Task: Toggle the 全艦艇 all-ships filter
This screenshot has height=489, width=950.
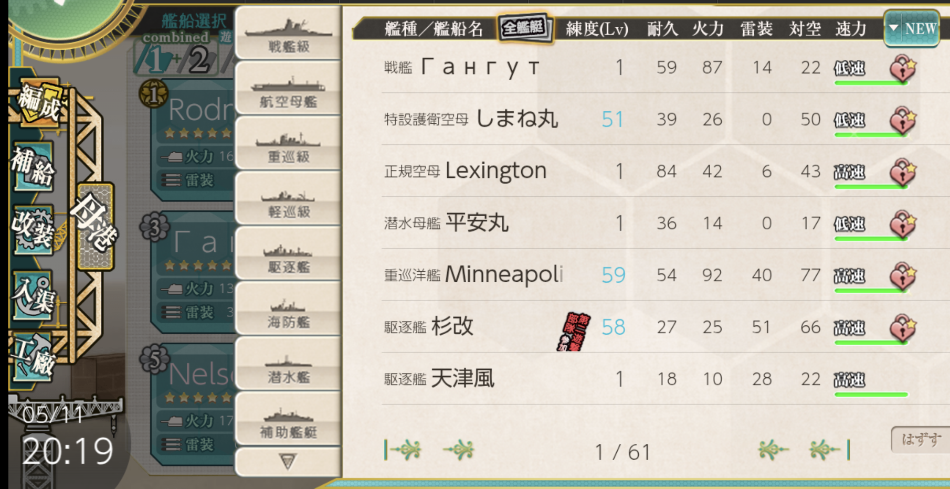Action: pos(525,28)
